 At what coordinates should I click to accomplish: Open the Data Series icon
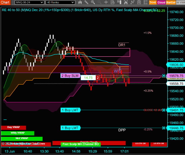[x=126, y=2]
